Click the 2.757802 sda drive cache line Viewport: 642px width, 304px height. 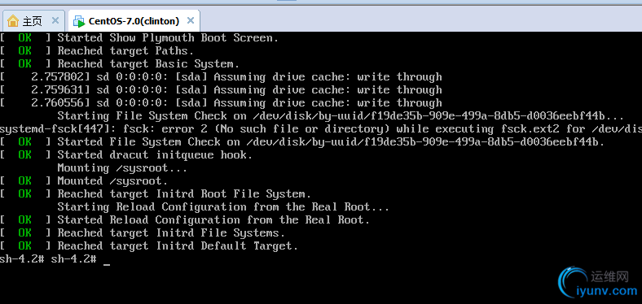[221, 77]
